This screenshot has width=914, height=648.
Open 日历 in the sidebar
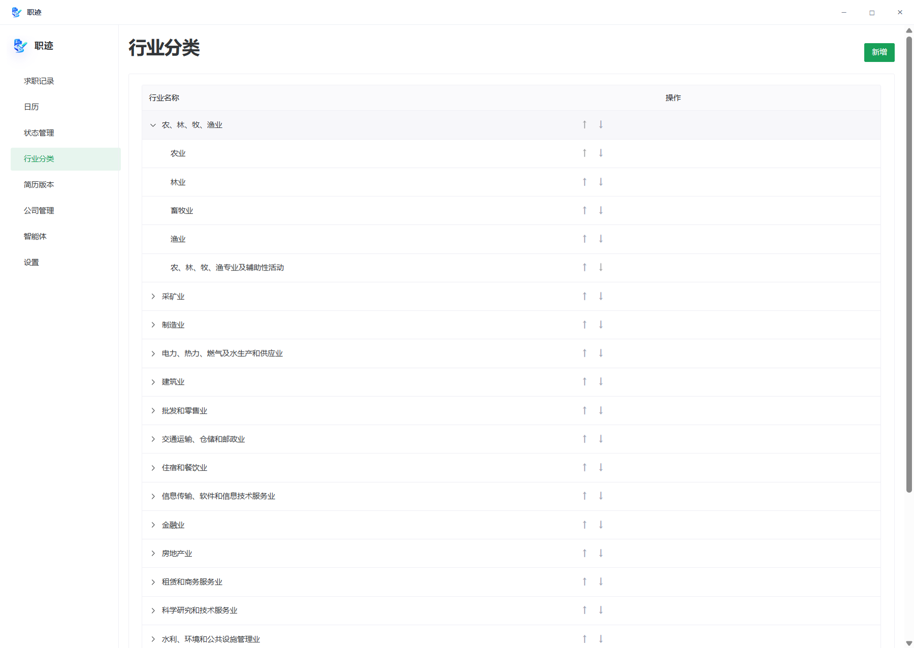(66, 107)
